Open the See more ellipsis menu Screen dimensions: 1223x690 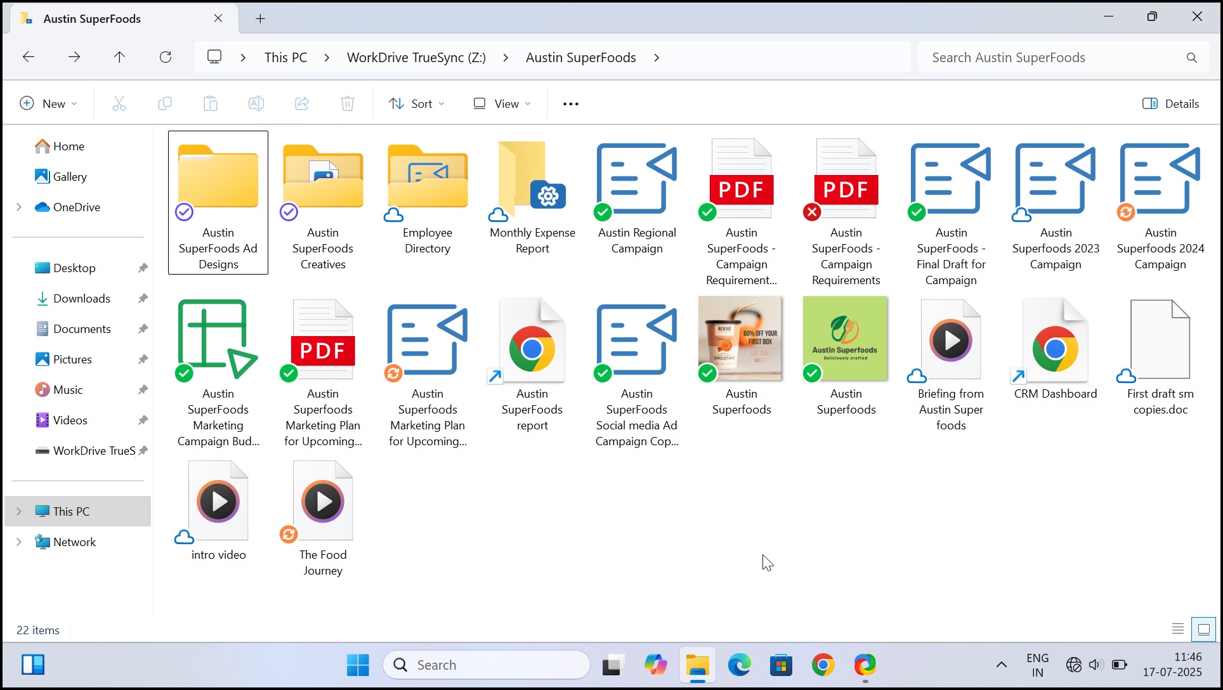pyautogui.click(x=570, y=103)
